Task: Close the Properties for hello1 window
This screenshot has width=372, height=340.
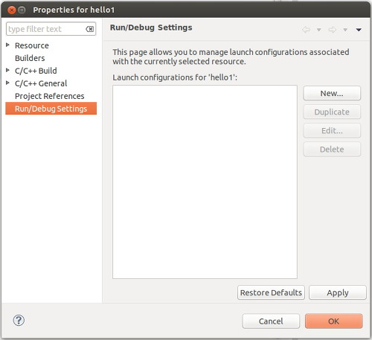Action: 11,10
